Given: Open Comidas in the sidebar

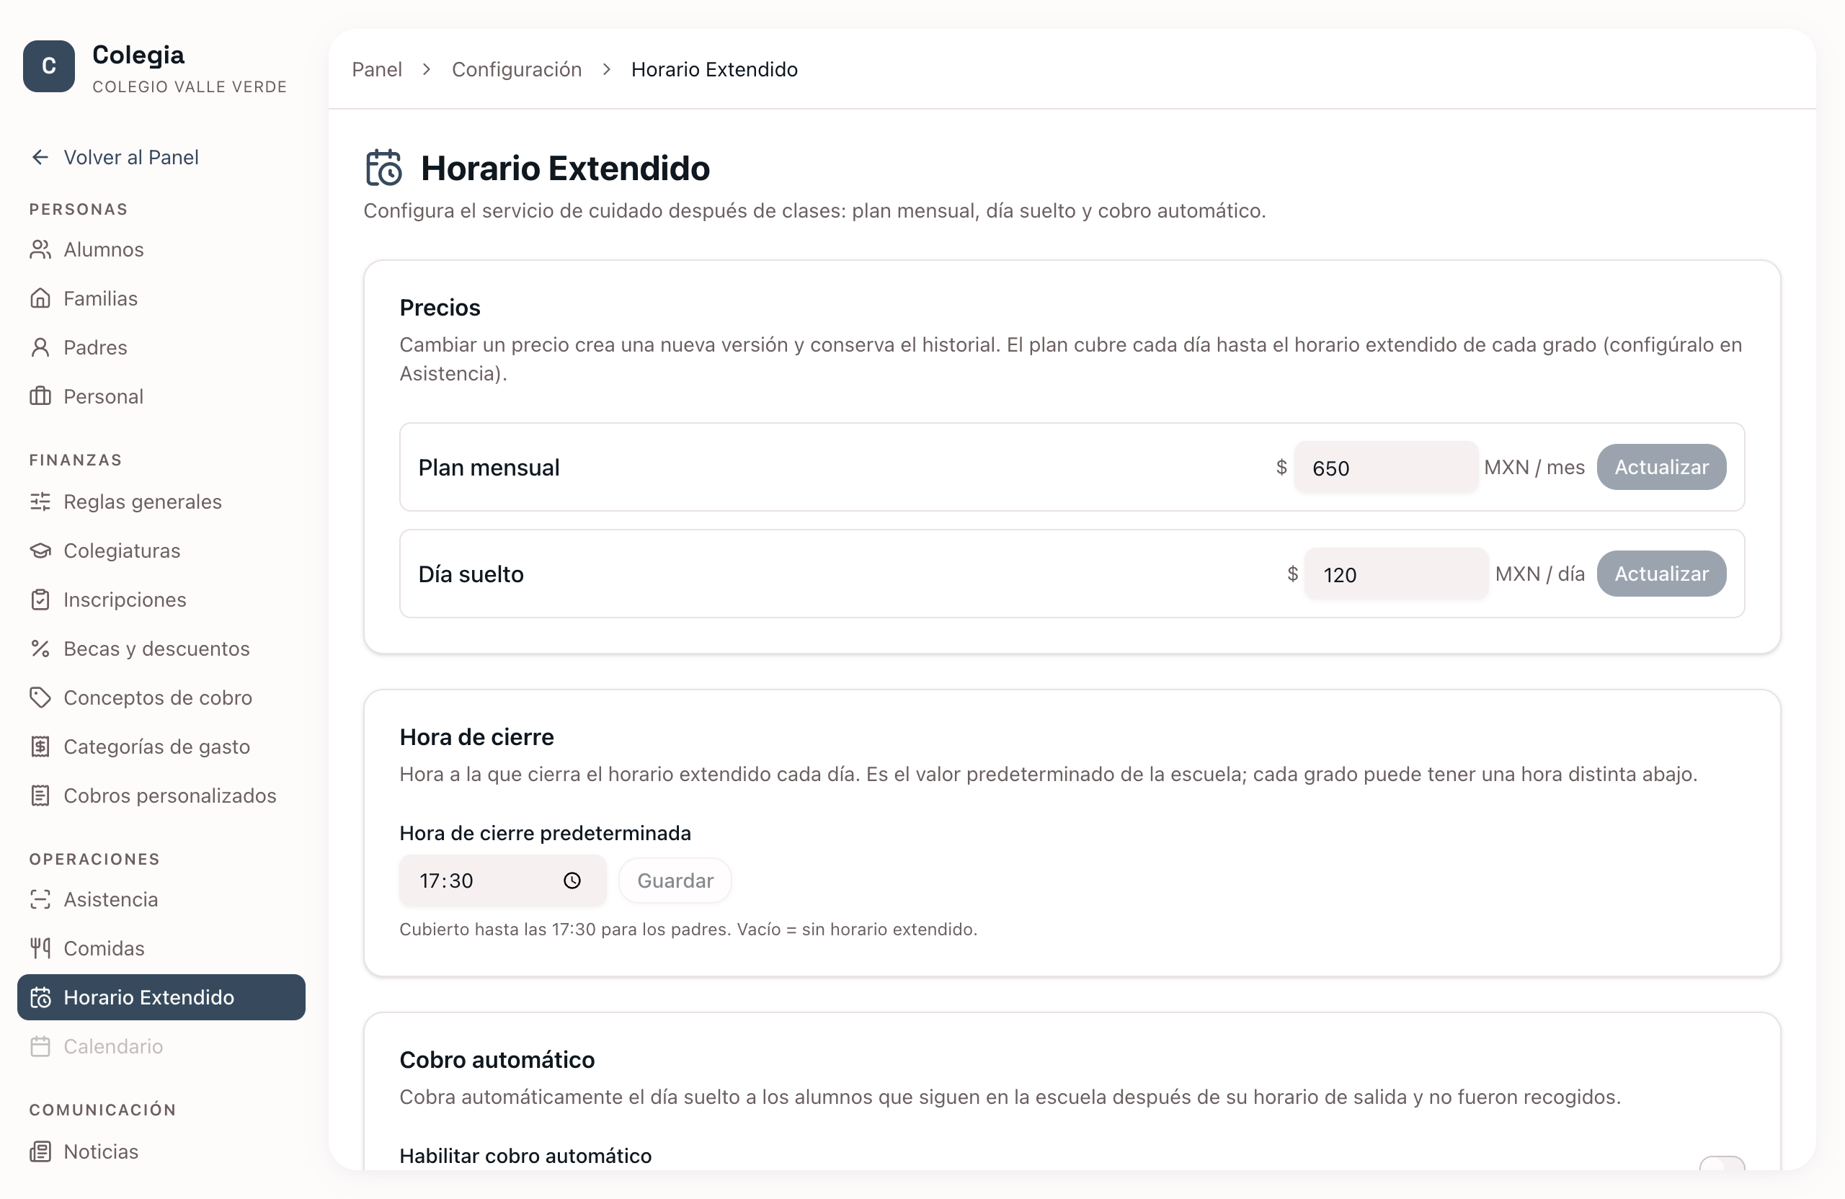Looking at the screenshot, I should pos(161,948).
